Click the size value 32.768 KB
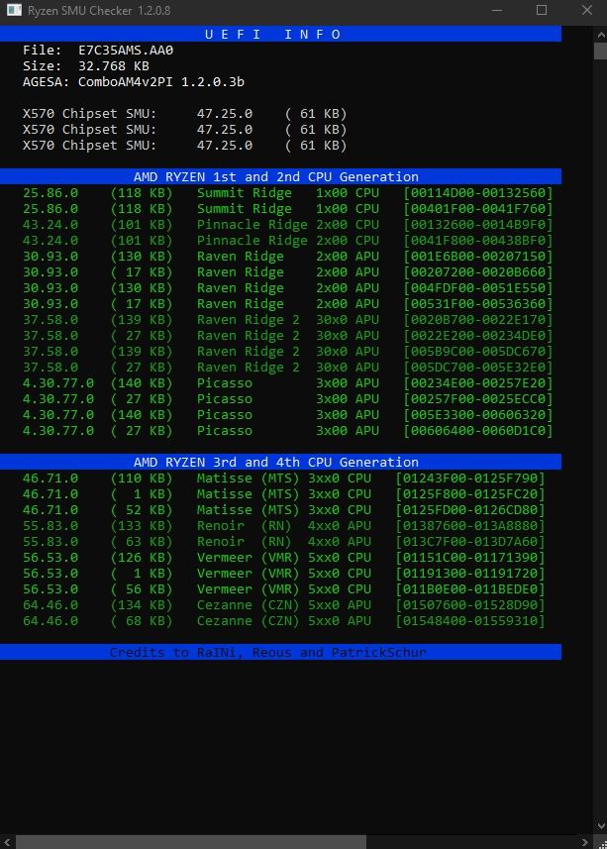The height and width of the screenshot is (849, 607). click(114, 66)
